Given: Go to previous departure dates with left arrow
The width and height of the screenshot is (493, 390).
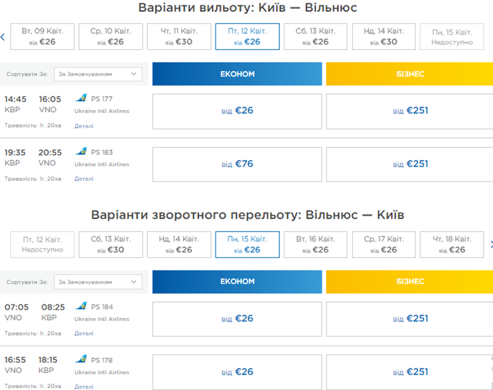Looking at the screenshot, I should pyautogui.click(x=3, y=37).
